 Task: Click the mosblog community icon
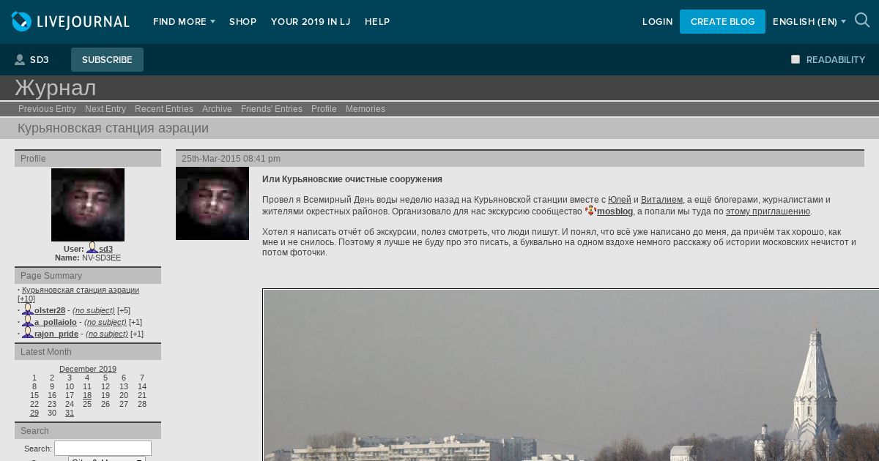tap(590, 211)
